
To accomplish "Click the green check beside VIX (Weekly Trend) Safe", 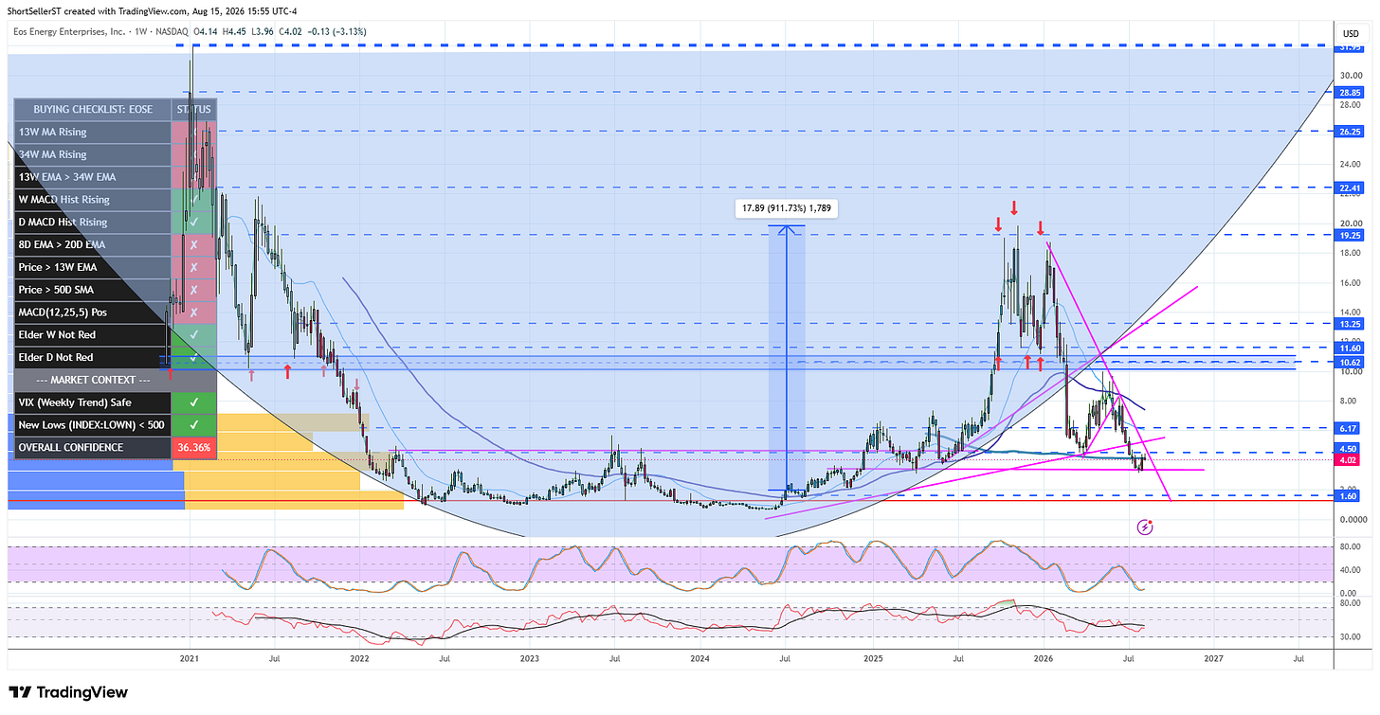I will coord(194,402).
